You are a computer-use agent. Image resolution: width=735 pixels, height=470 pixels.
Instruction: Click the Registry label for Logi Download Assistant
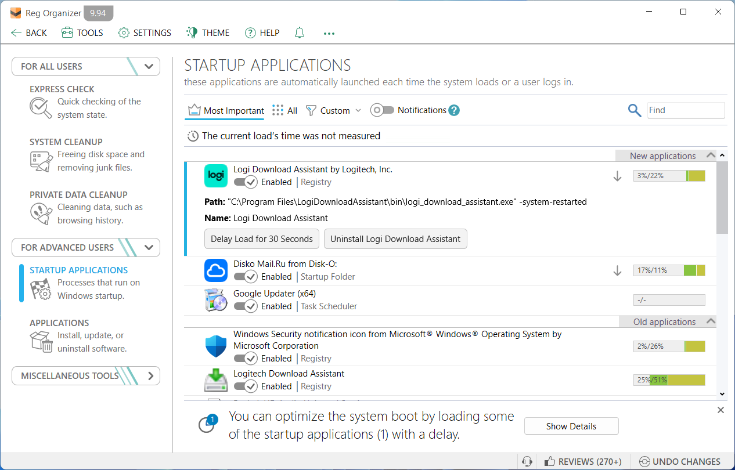316,182
